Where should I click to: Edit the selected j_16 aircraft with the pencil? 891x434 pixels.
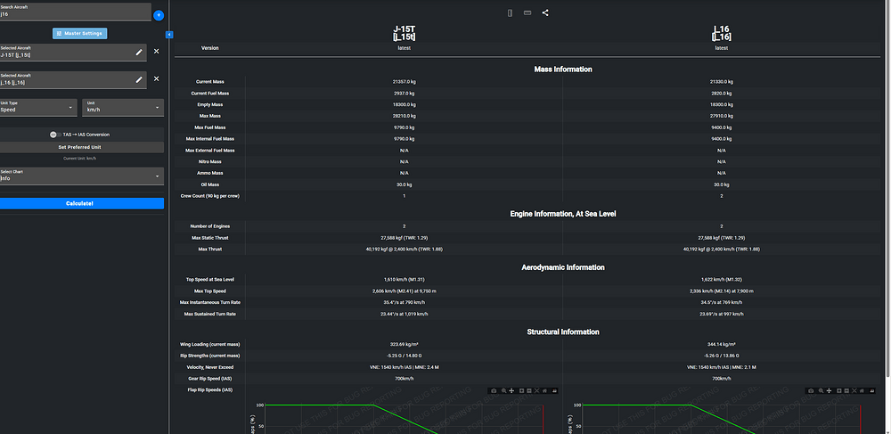tap(139, 79)
